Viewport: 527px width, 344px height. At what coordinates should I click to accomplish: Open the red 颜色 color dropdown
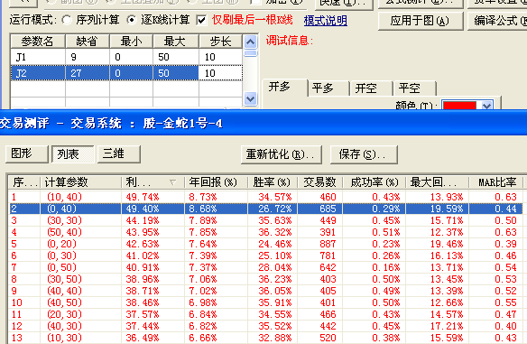coord(467,105)
